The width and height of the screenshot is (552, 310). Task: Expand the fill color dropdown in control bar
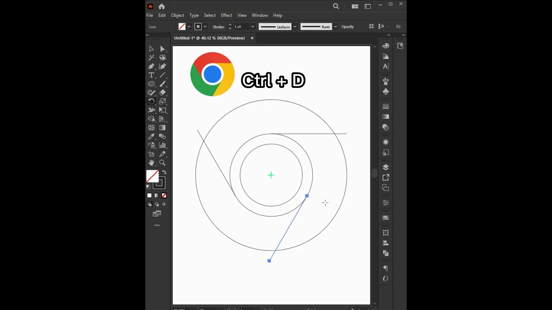tap(189, 27)
